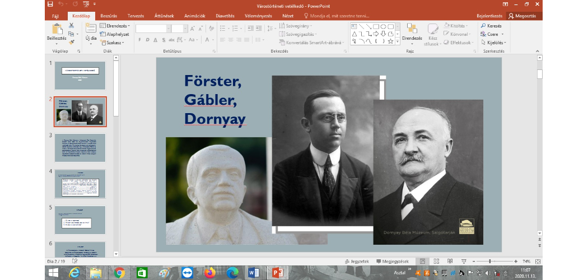Screen dimensions: 588x280
Task: Select slide 4 thumbnail in the slide panel
Action: coord(80,183)
